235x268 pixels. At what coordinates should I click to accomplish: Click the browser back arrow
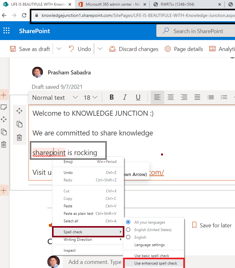point(4,15)
